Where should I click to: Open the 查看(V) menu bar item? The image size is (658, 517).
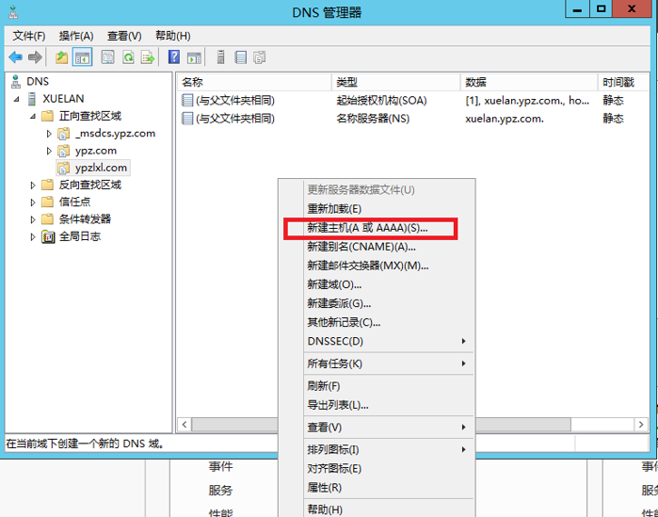[124, 36]
